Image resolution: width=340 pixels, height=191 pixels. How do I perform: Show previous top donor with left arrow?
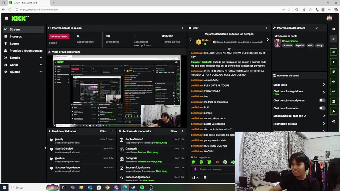[x=190, y=40]
